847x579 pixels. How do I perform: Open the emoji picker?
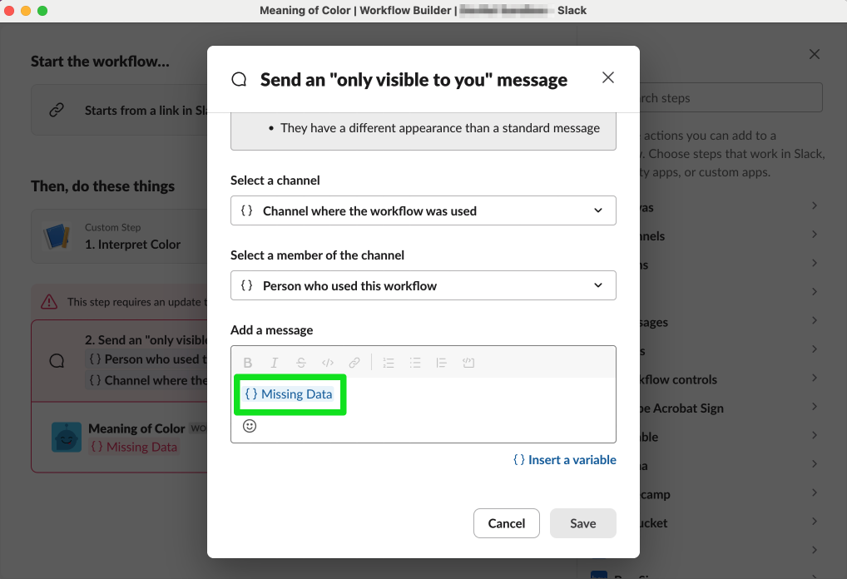247,425
